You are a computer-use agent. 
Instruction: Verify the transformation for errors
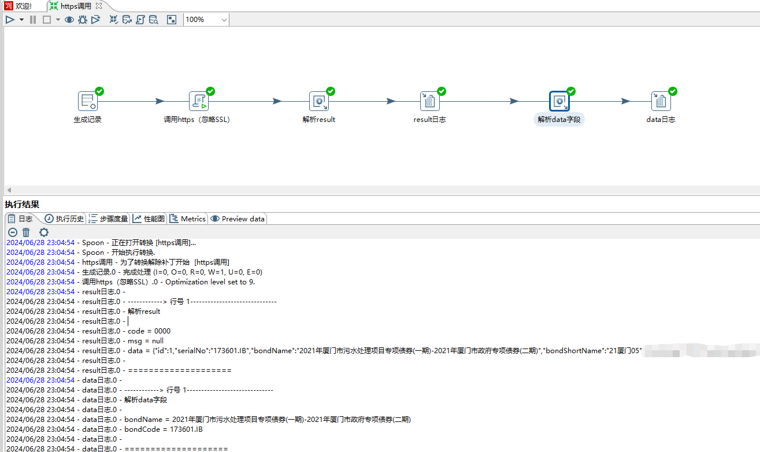coord(113,19)
